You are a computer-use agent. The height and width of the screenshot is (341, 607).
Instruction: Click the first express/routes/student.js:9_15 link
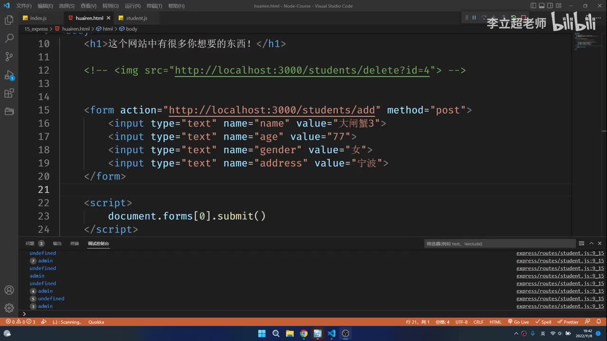pyautogui.click(x=560, y=253)
